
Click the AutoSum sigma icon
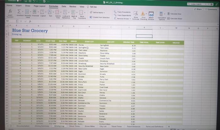point(19,12)
